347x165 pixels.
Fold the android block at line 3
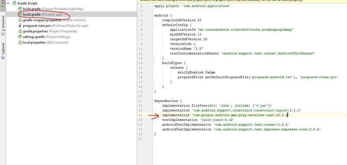click(x=153, y=16)
